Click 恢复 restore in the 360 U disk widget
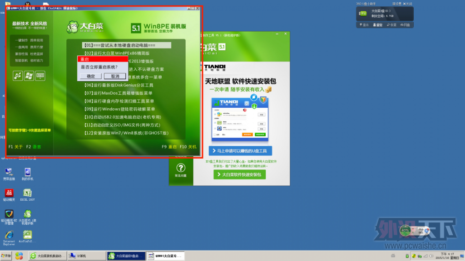465x261 pixels. click(x=391, y=25)
